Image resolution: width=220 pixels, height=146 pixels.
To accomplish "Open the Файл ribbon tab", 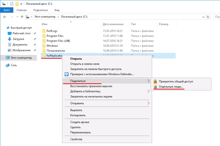I will [x=7, y=10].
